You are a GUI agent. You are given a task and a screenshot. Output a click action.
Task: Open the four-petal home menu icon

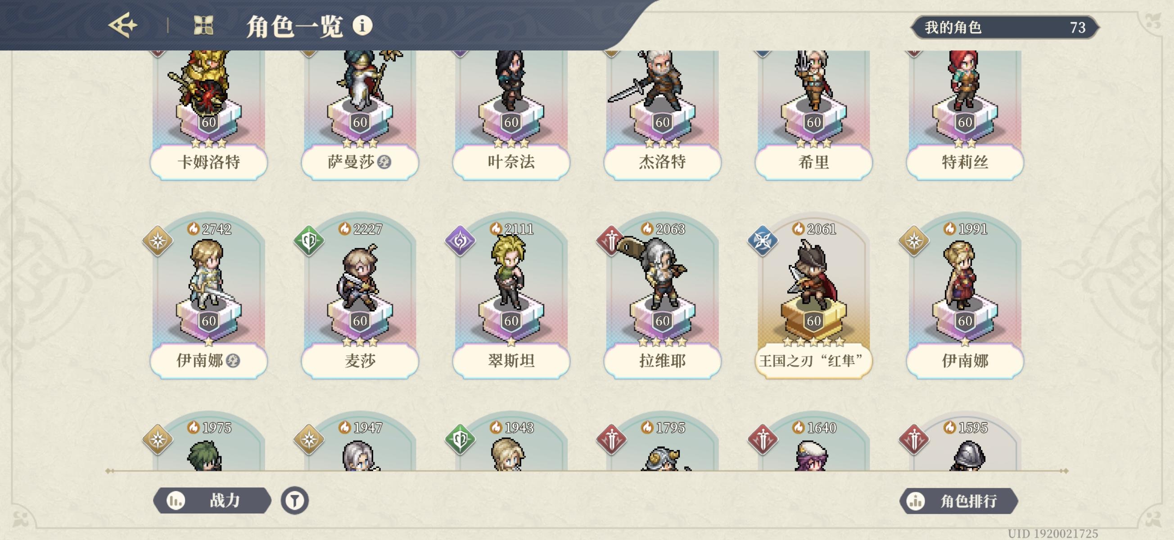[203, 26]
